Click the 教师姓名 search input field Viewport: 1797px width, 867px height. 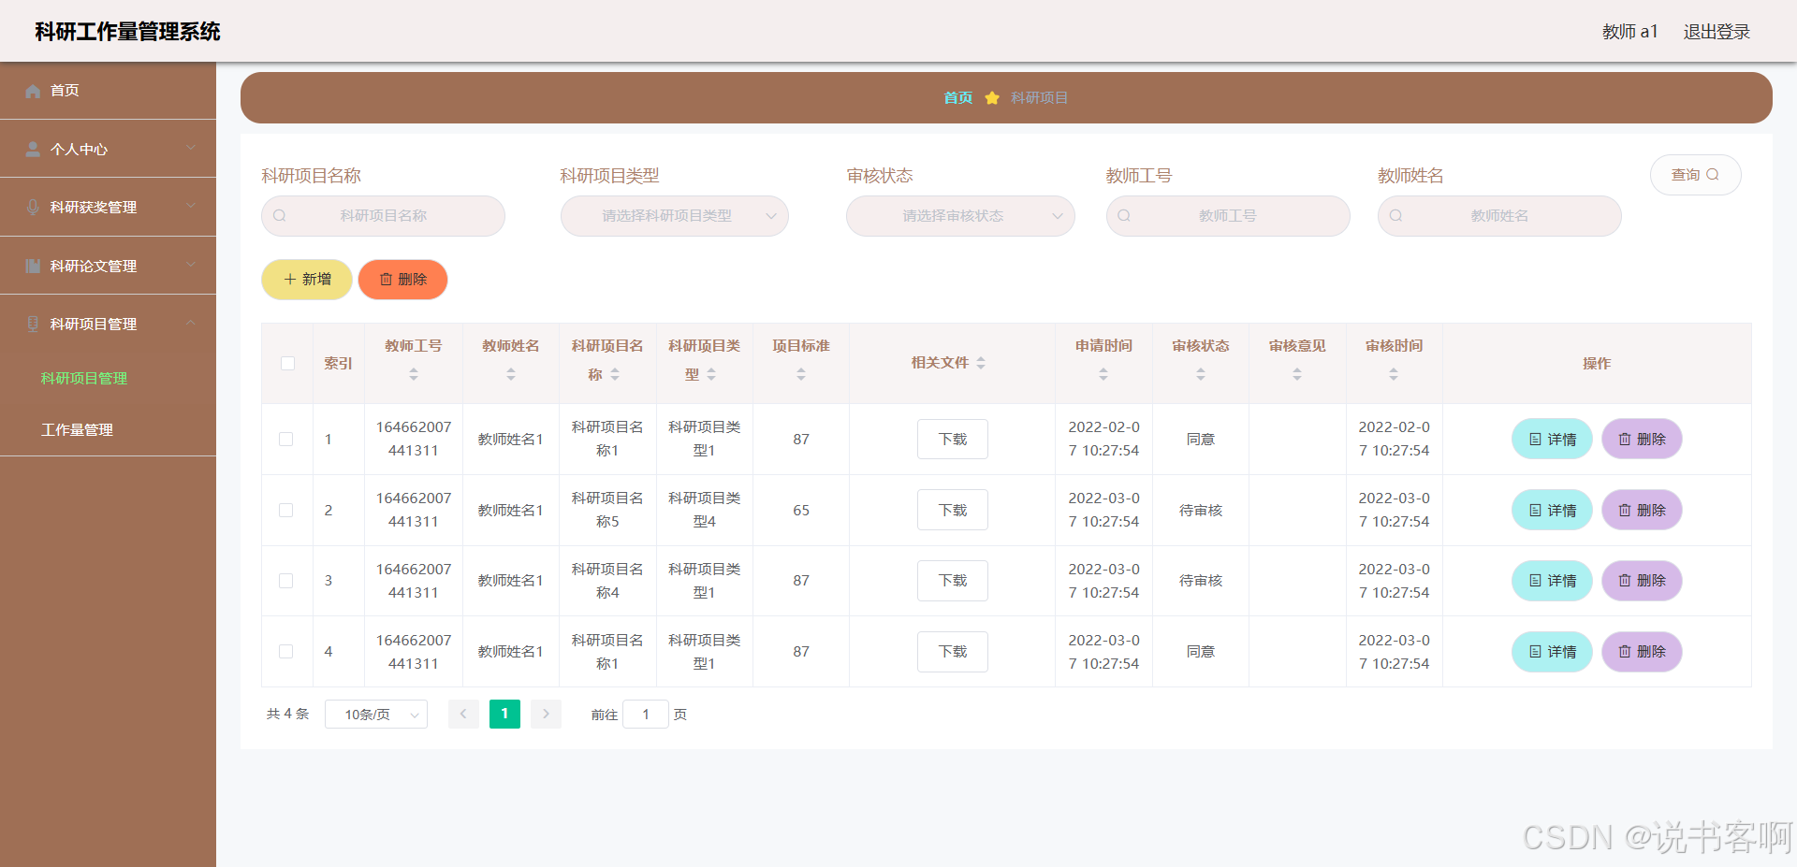[x=1499, y=216]
